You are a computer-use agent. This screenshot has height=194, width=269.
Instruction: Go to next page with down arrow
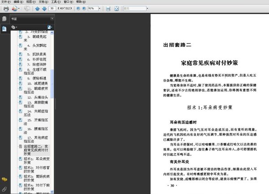44,9
